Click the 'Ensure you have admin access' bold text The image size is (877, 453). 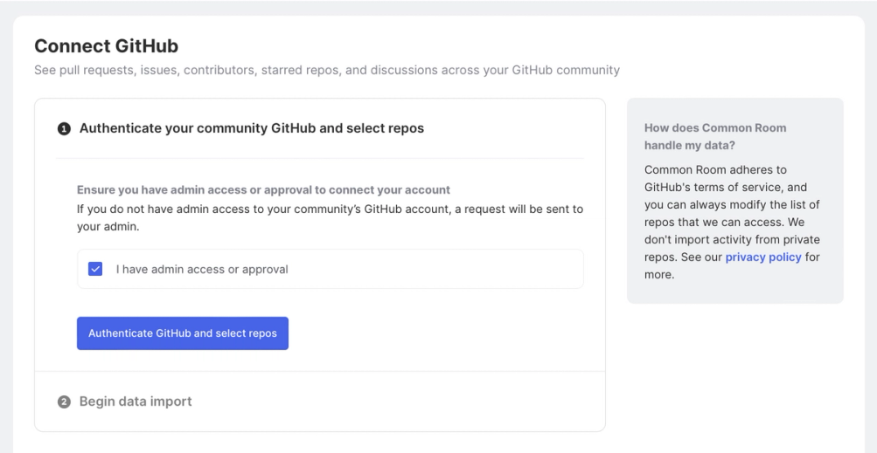coord(263,190)
